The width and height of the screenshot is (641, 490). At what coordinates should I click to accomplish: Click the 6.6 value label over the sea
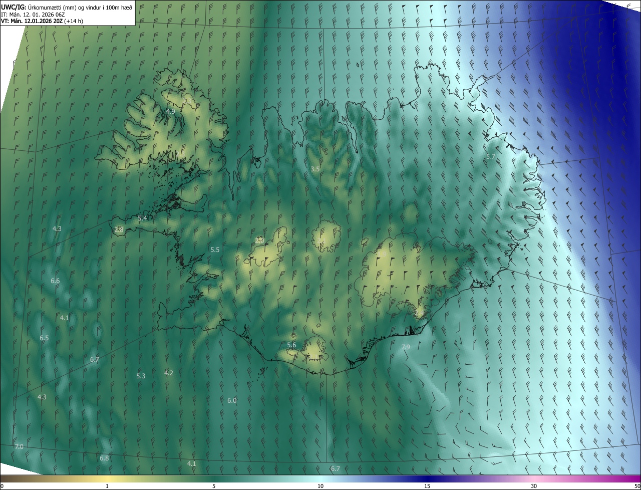tap(55, 281)
